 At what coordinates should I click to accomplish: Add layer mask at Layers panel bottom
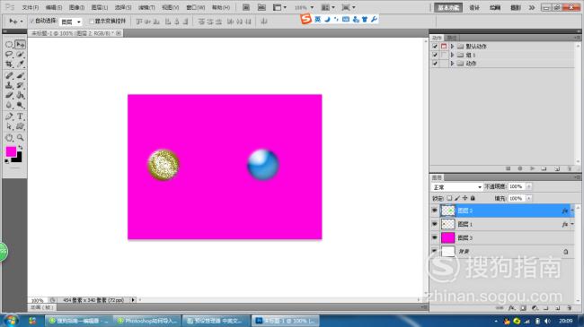click(523, 308)
